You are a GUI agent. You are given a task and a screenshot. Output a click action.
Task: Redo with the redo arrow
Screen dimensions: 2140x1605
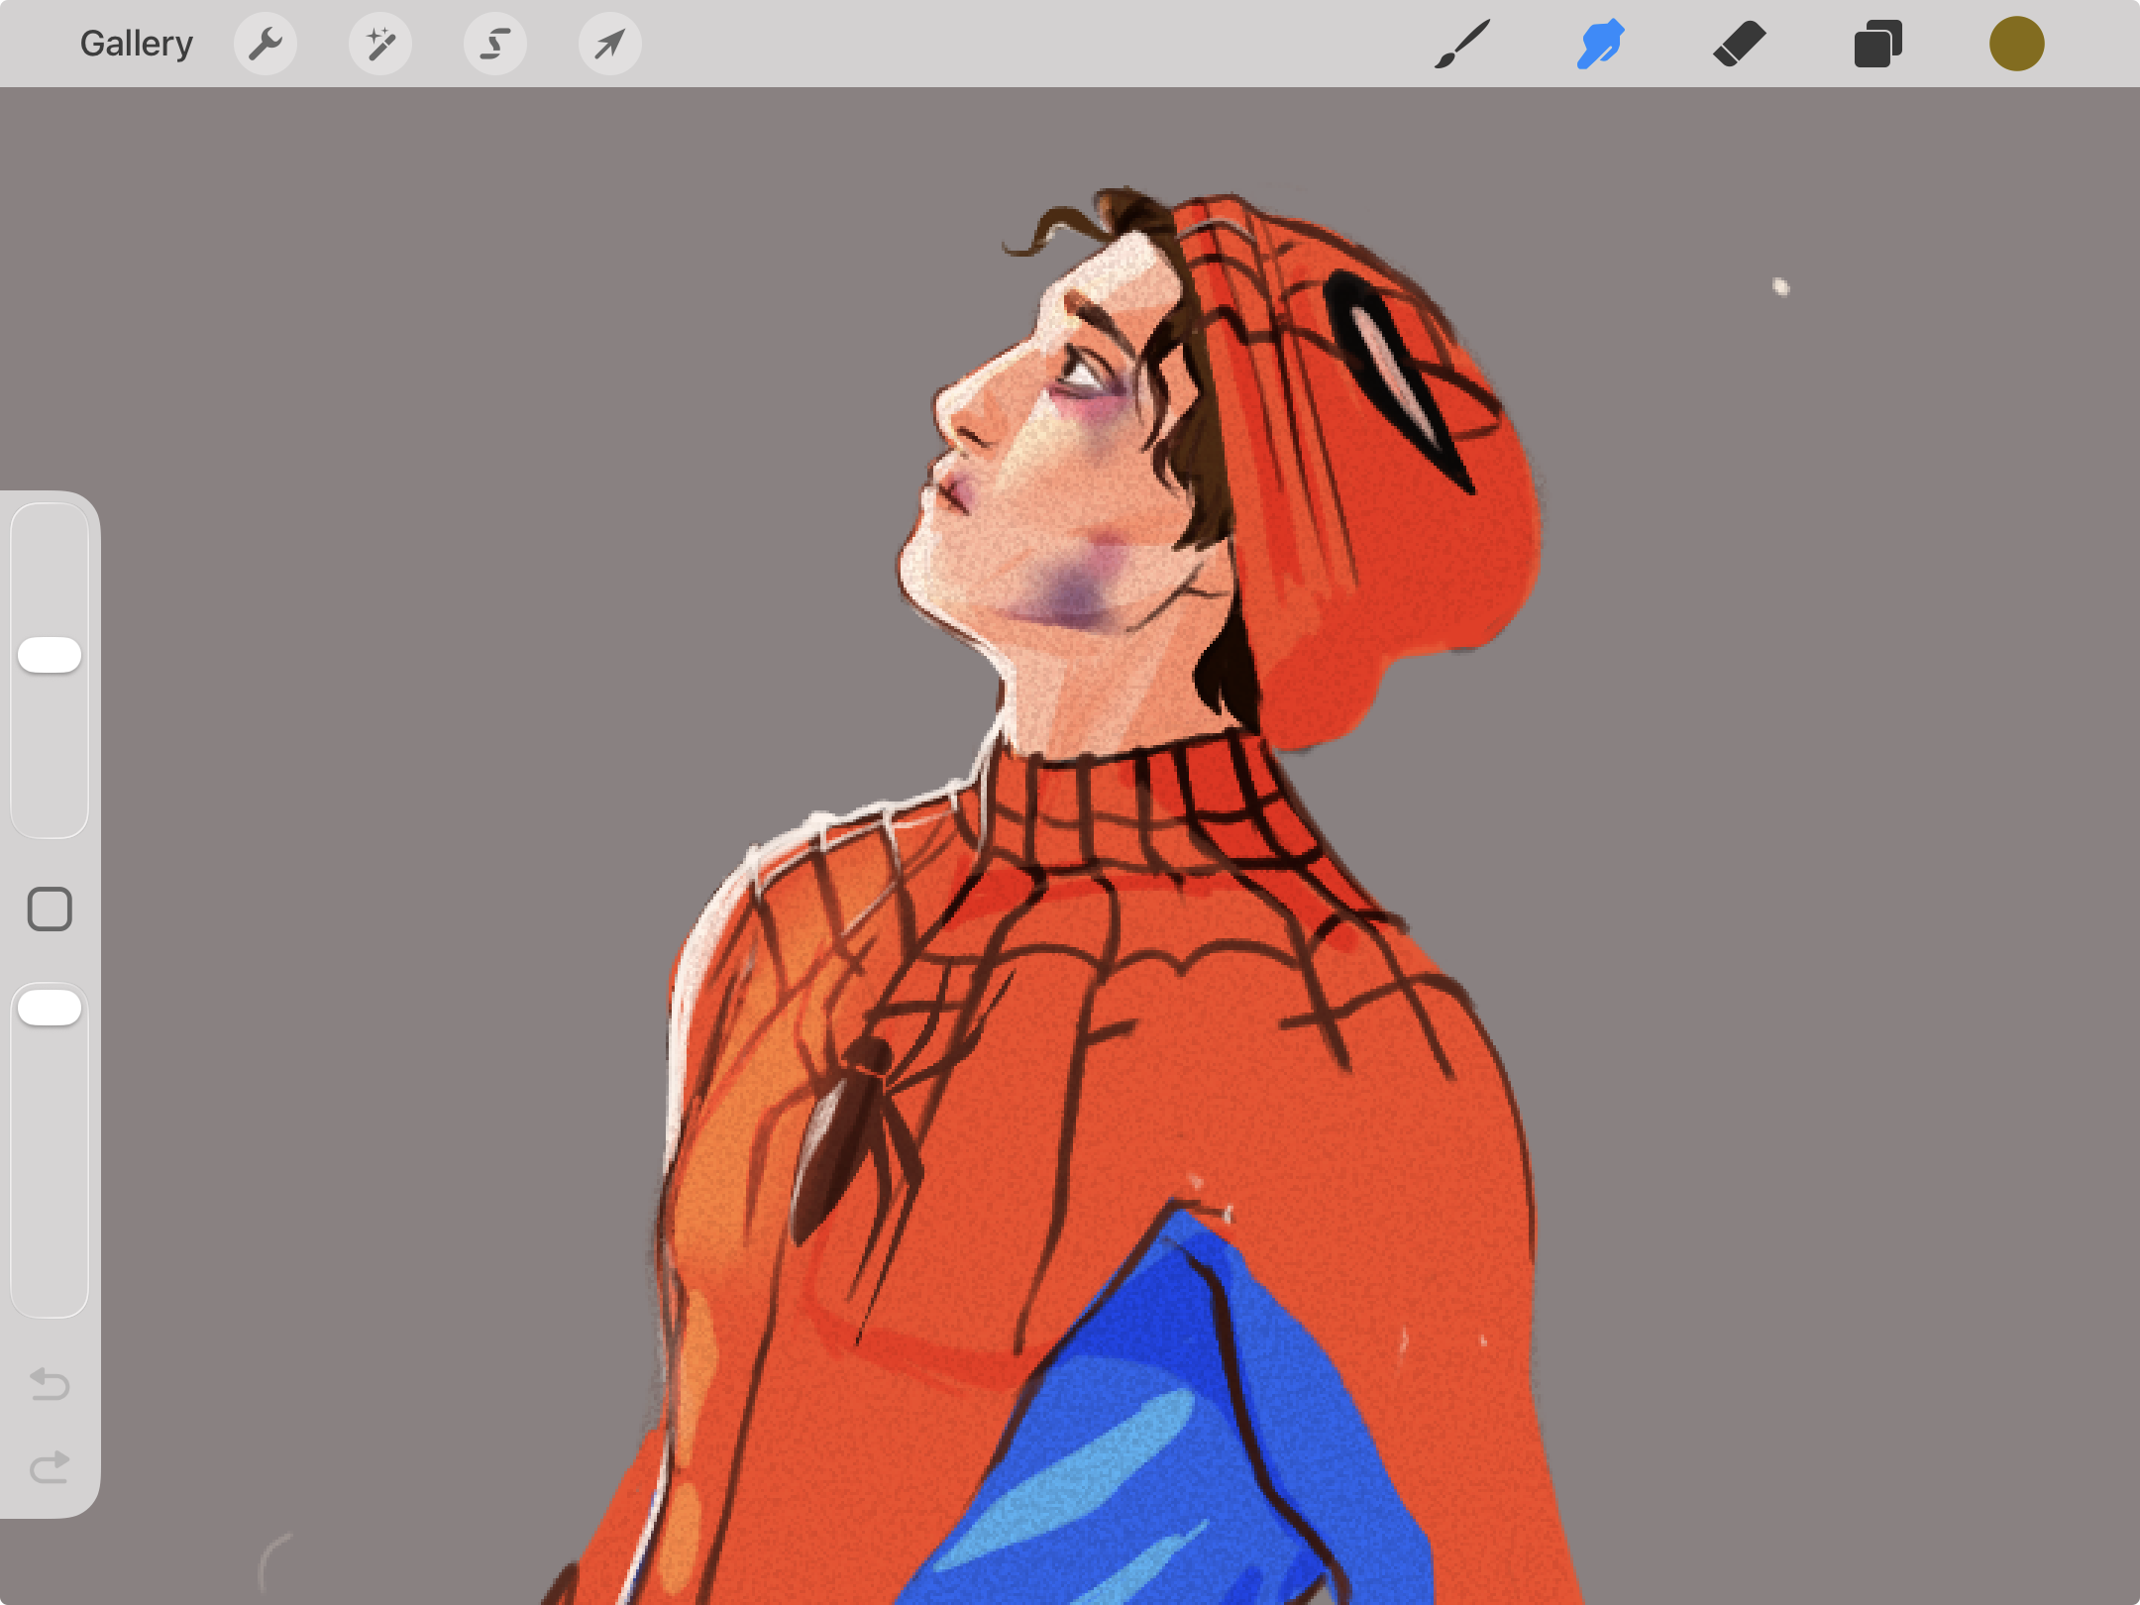[50, 1466]
